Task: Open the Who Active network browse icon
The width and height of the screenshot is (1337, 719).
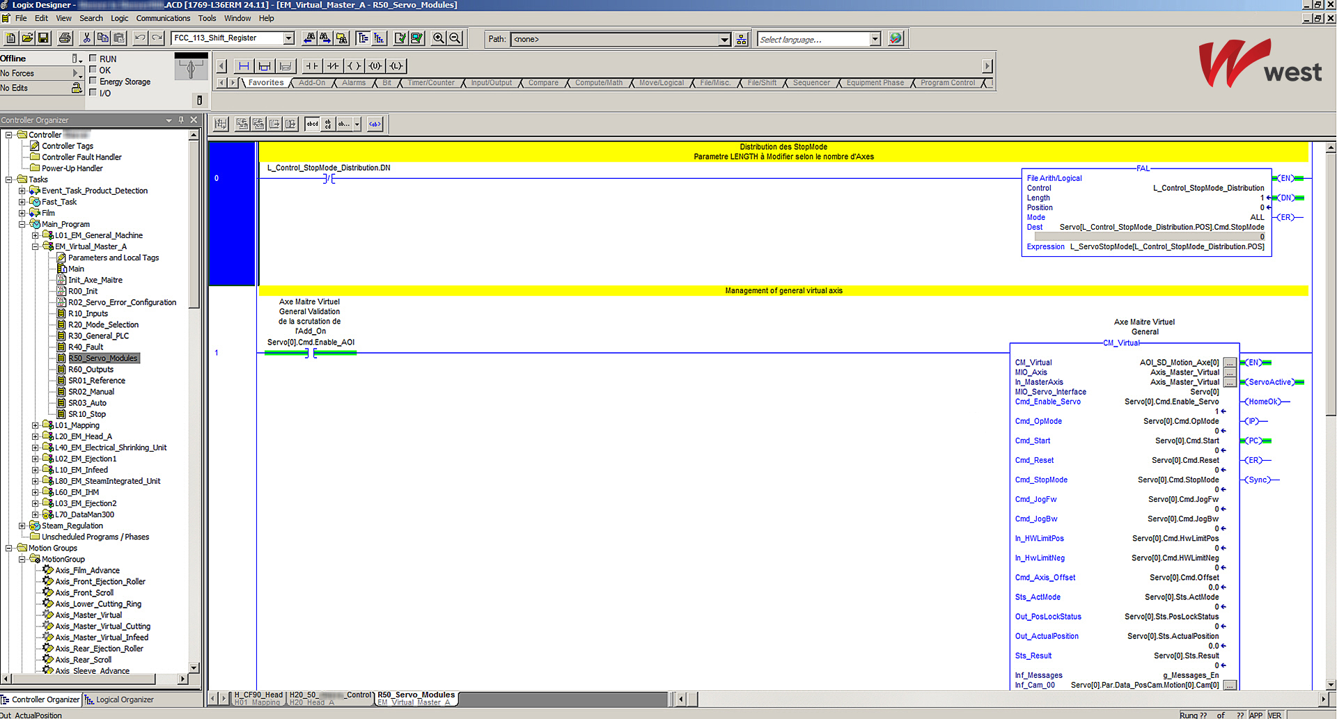Action: coord(742,39)
